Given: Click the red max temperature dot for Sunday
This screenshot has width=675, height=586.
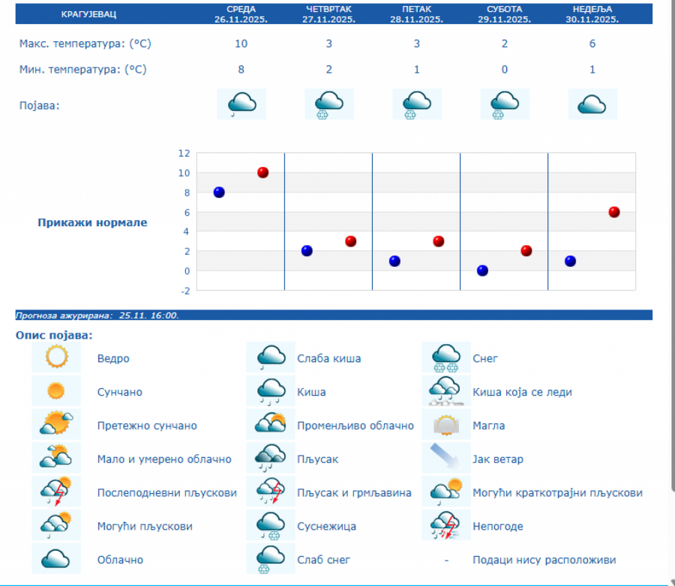Looking at the screenshot, I should (x=614, y=212).
